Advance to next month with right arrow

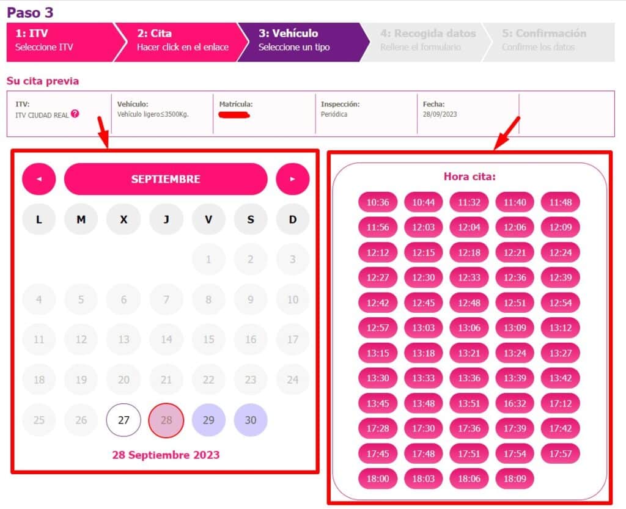point(292,178)
